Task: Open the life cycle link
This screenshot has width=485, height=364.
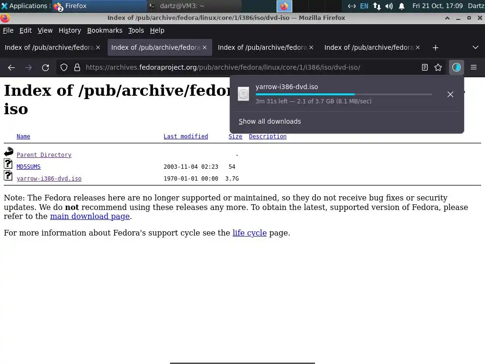Action: [x=250, y=233]
